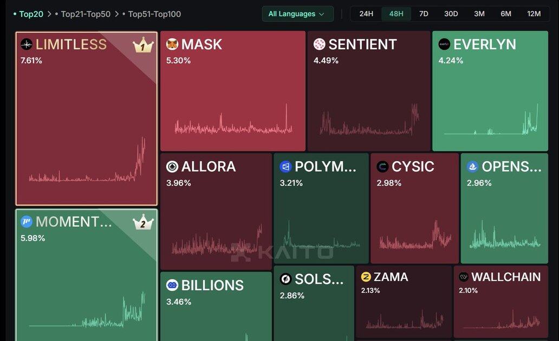The height and width of the screenshot is (341, 559).
Task: Click the rank 1 crown badge
Action: 143,46
